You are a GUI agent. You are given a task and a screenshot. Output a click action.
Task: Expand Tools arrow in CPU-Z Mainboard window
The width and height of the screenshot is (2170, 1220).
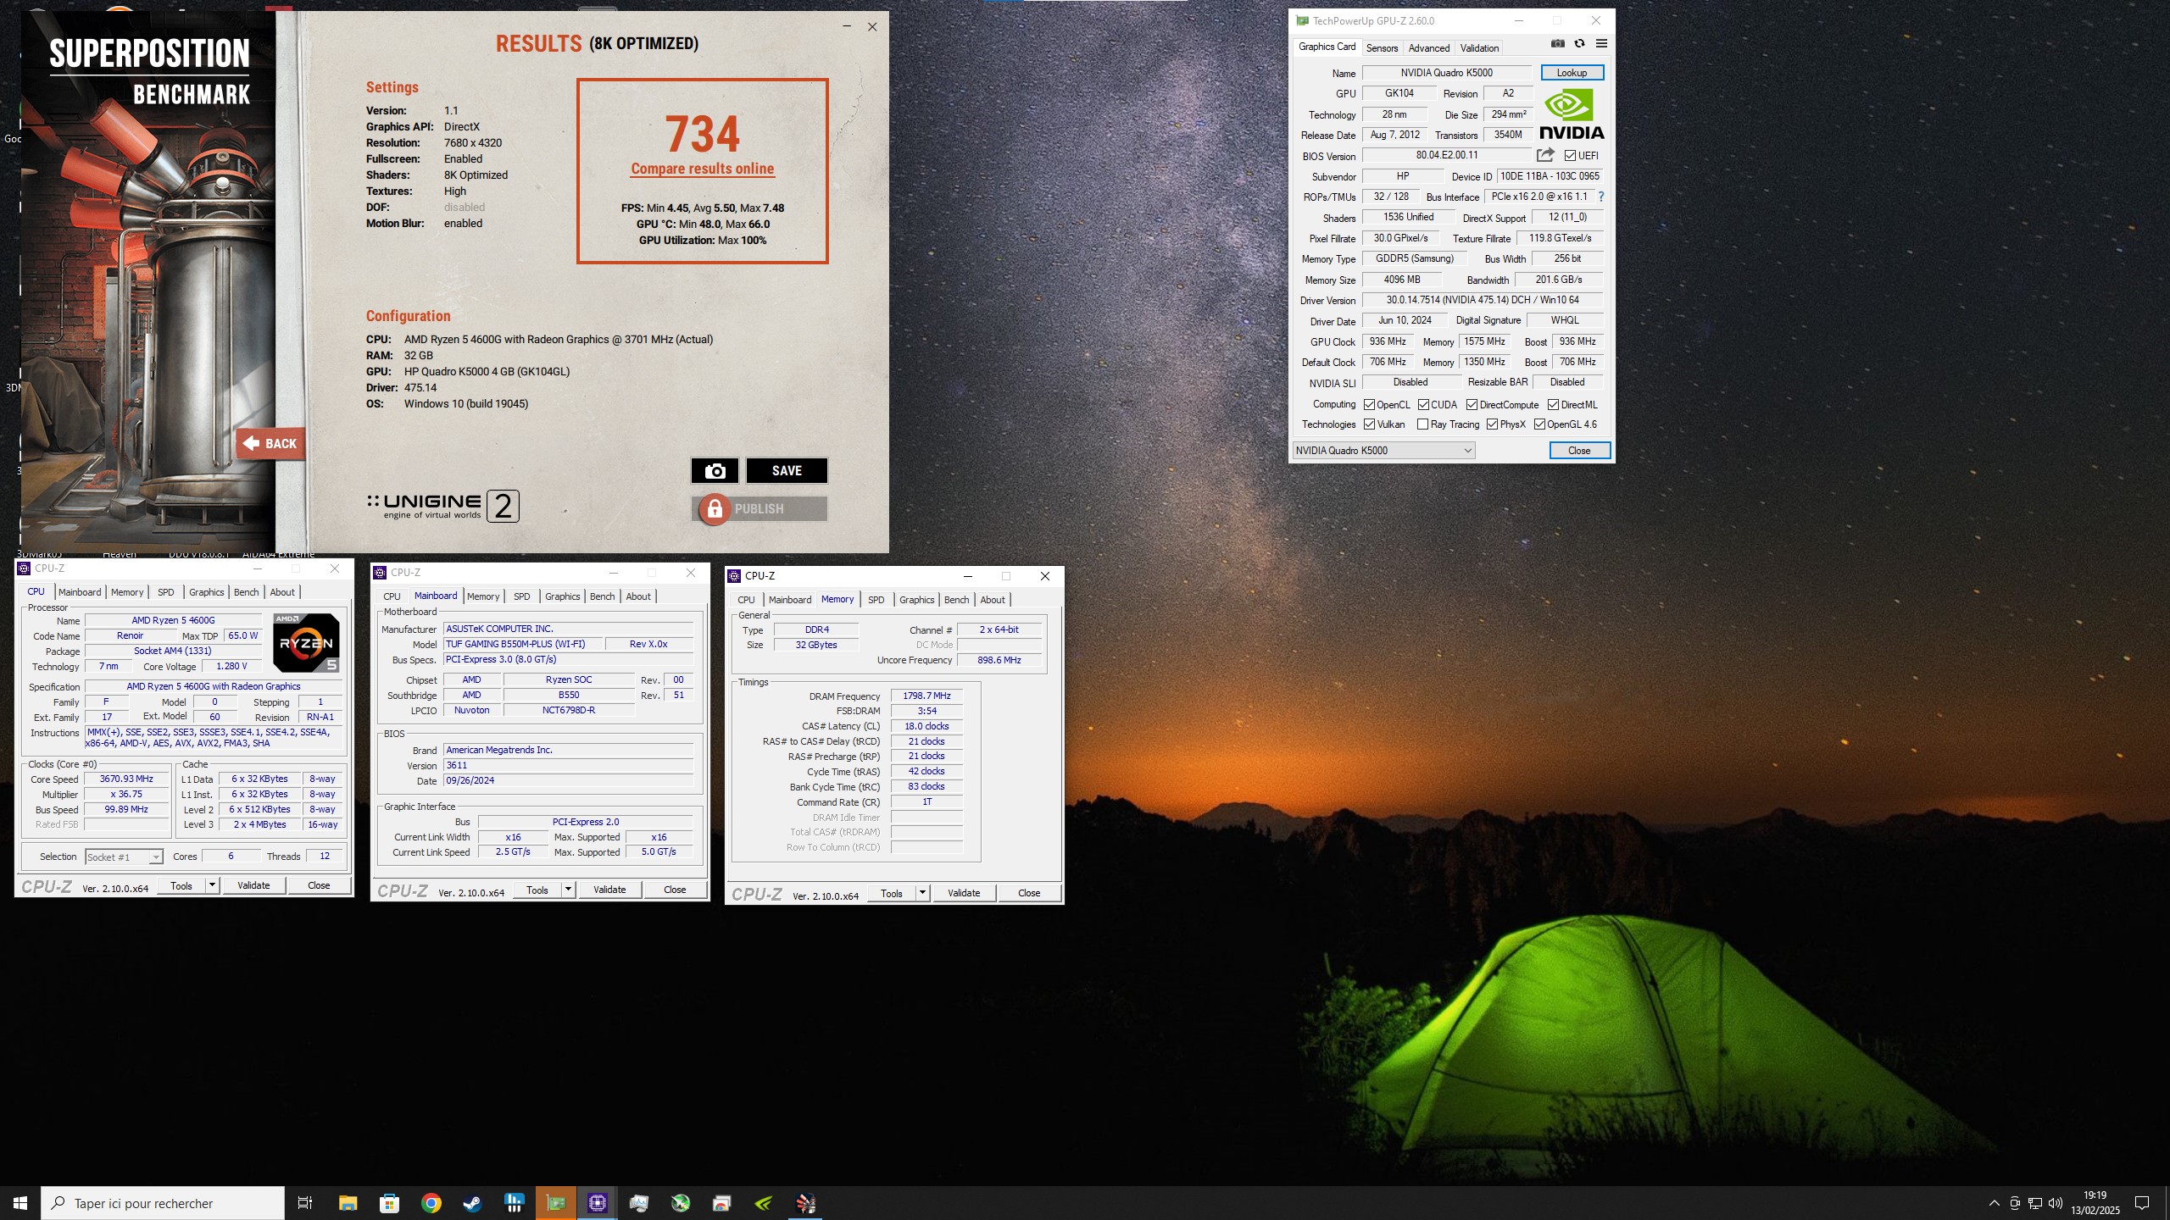(568, 890)
